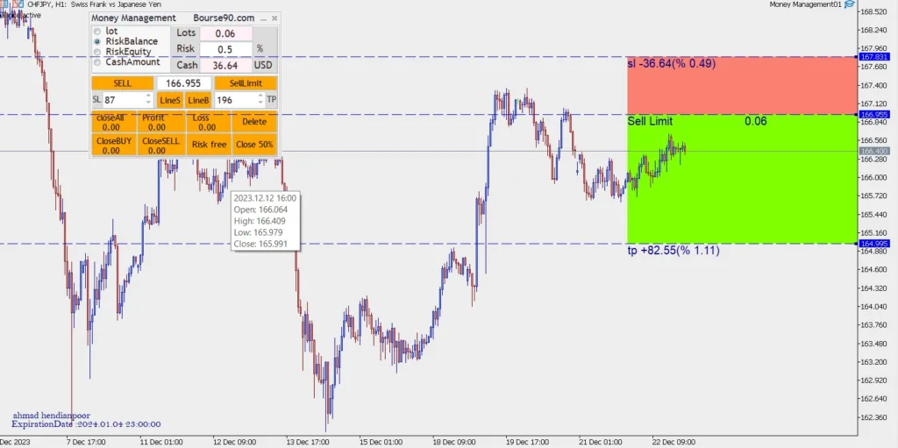Click the LineS button
The height and width of the screenshot is (448, 898).
[170, 100]
